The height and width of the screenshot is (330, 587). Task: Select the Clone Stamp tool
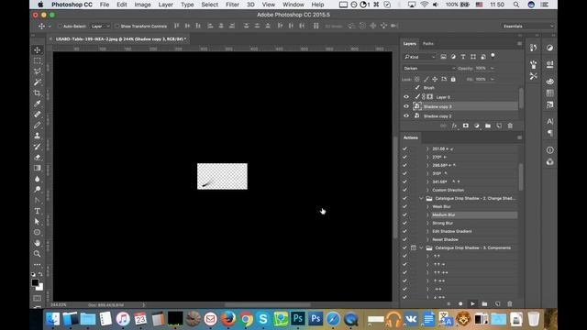pyautogui.click(x=37, y=136)
